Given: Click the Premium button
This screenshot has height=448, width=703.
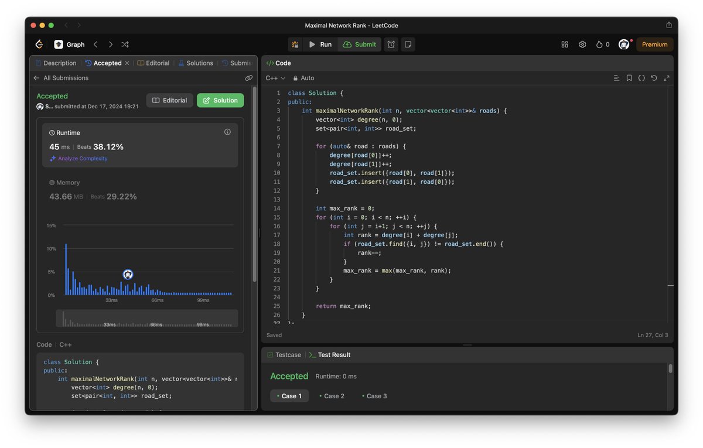Looking at the screenshot, I should coord(654,45).
